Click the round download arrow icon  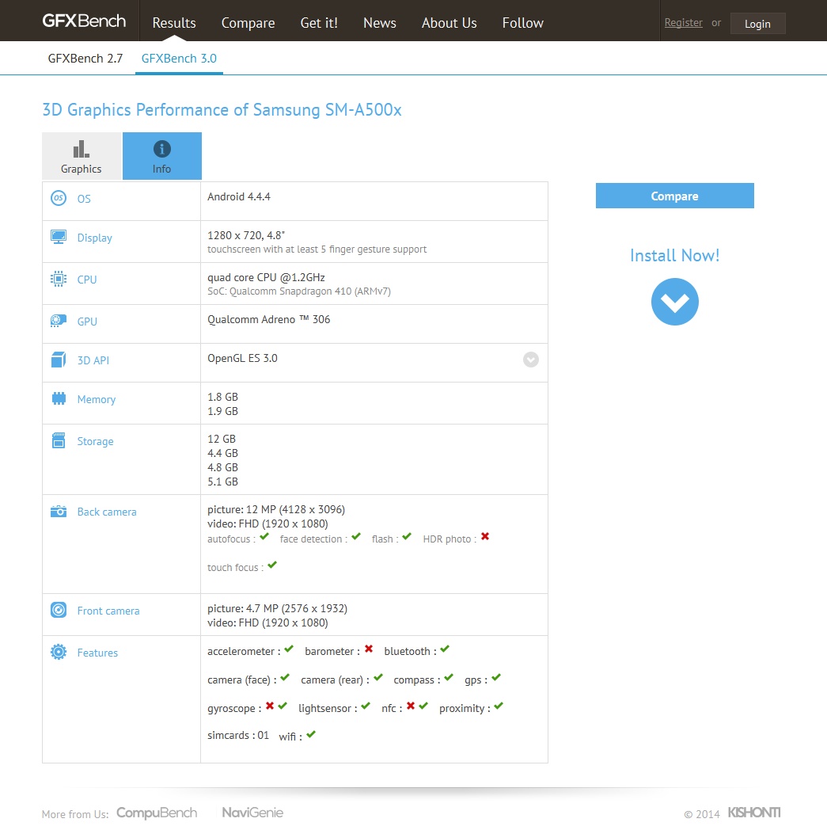coord(675,302)
